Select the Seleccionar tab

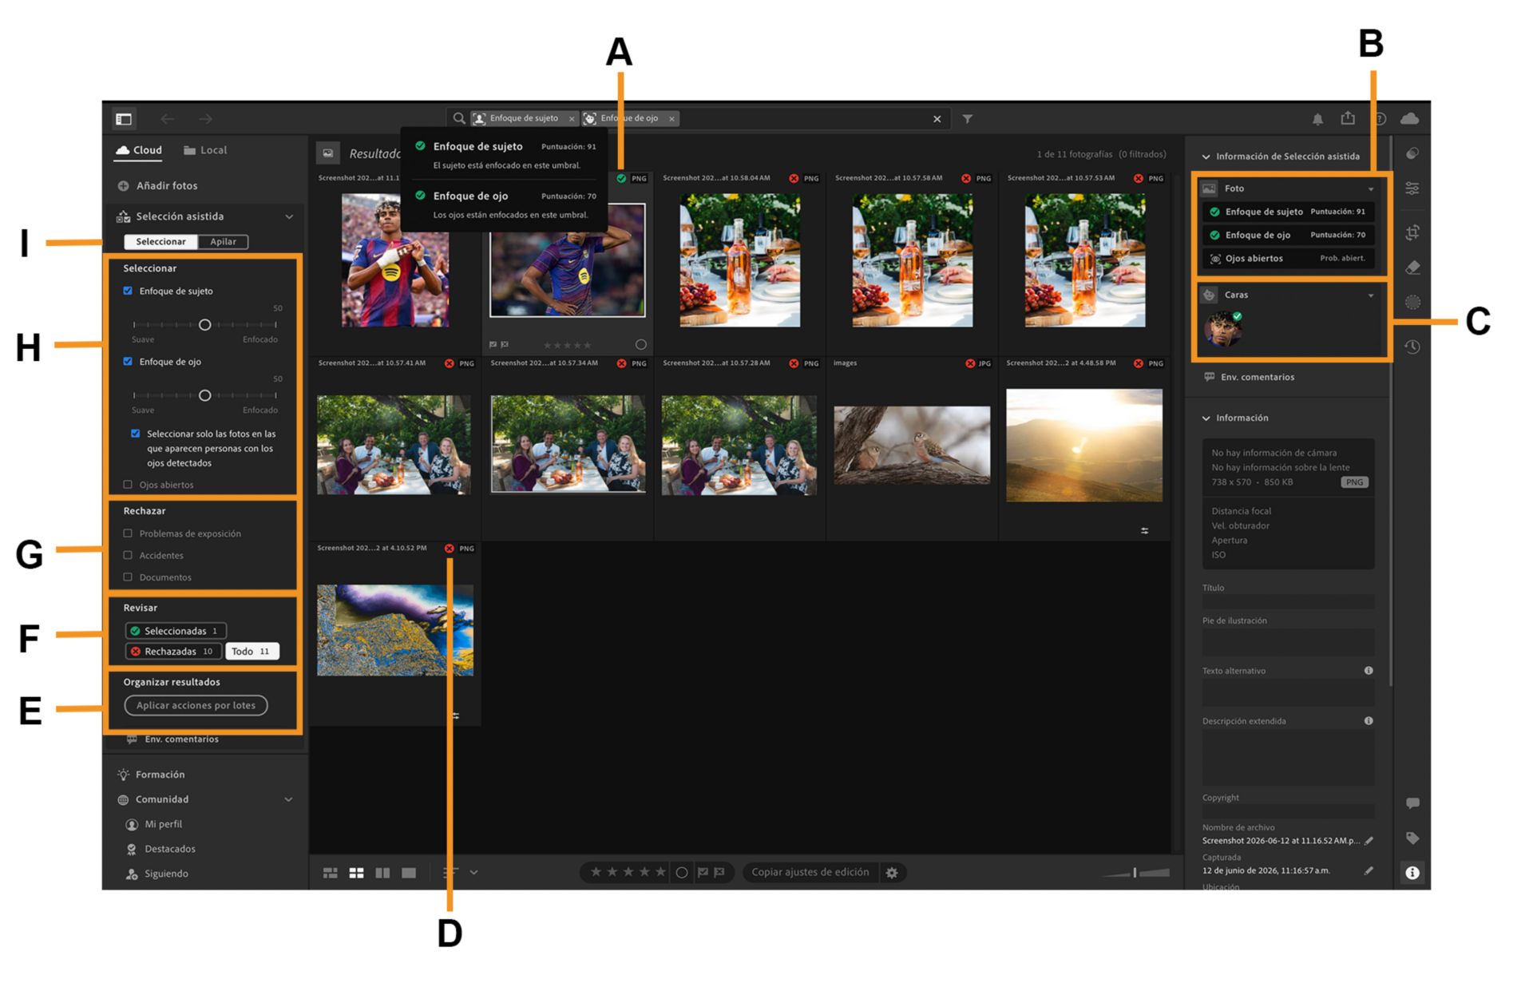click(160, 242)
